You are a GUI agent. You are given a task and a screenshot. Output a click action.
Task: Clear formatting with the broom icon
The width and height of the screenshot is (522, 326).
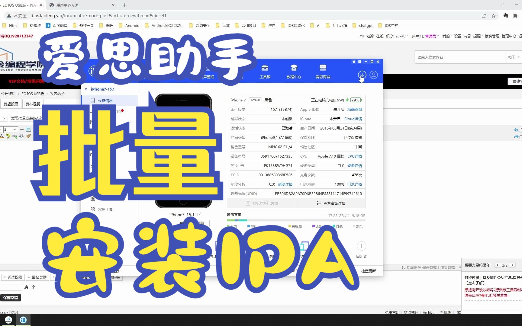[x=28, y=136]
